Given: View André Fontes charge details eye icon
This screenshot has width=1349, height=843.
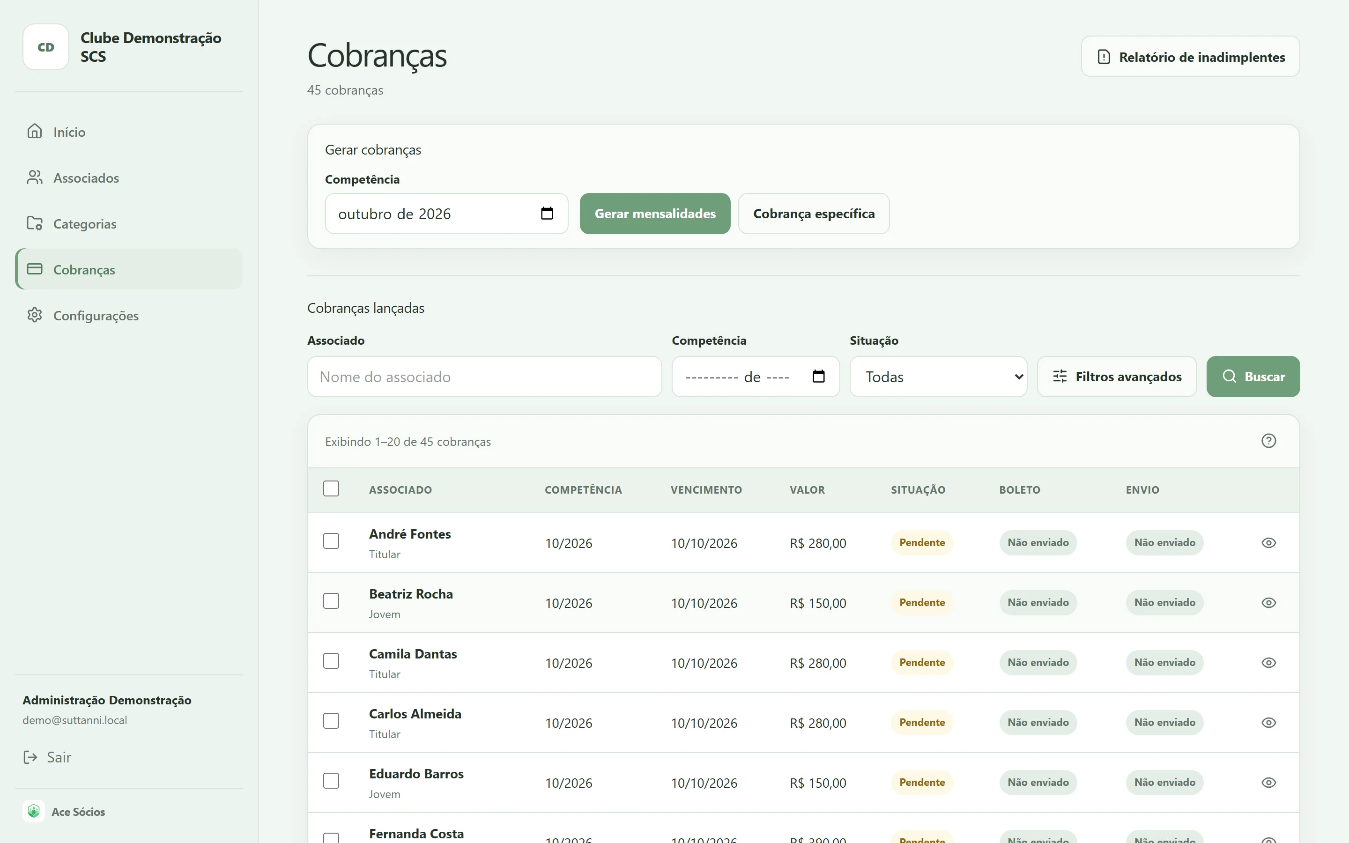Looking at the screenshot, I should [x=1269, y=542].
